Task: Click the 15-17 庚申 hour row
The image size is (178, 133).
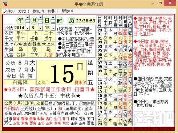Action: point(115,97)
